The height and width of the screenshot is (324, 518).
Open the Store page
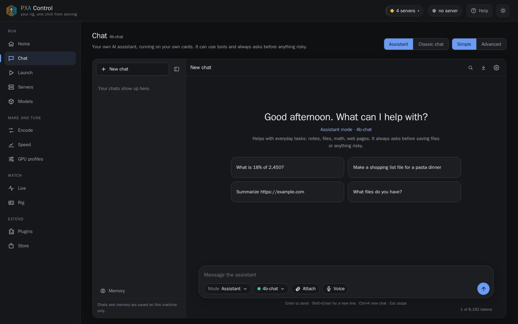tap(40, 246)
